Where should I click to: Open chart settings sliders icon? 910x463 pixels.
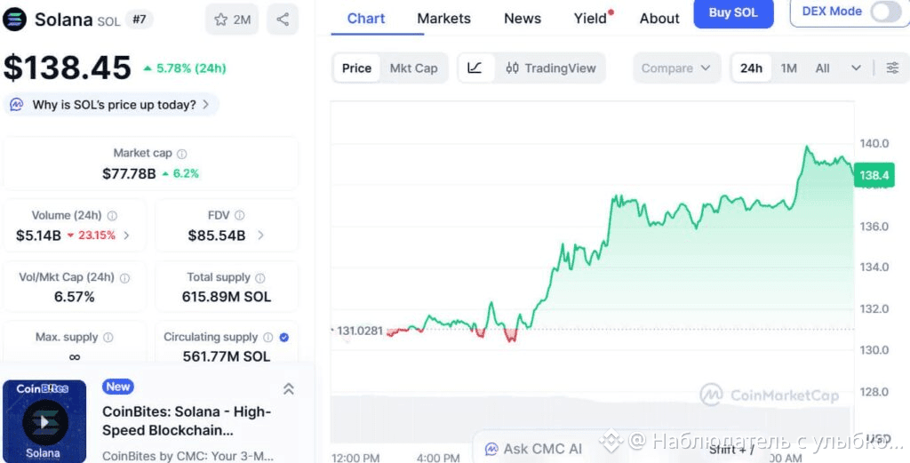892,68
